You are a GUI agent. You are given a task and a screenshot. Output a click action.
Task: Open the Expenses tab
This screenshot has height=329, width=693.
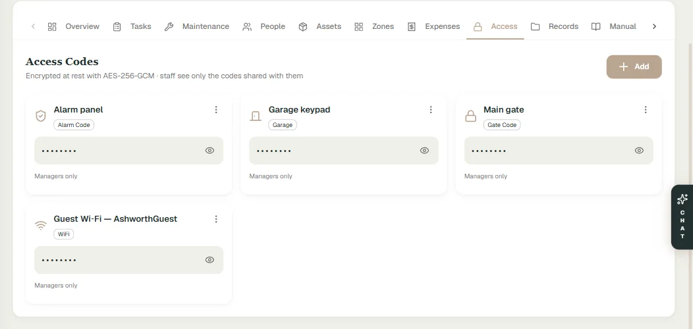click(x=433, y=26)
